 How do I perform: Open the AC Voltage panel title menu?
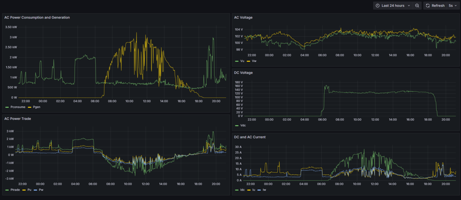click(244, 18)
